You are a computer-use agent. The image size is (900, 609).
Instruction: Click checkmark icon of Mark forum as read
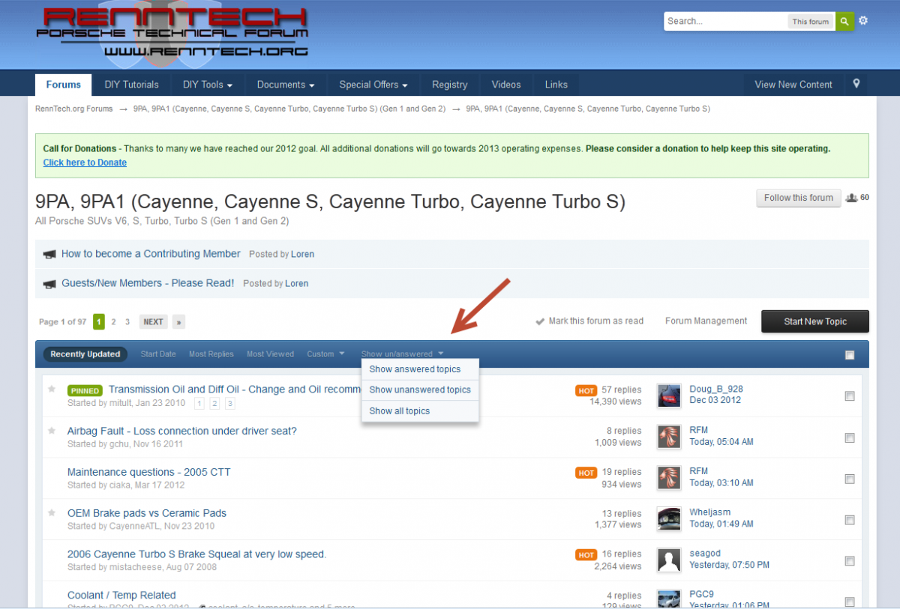click(539, 321)
